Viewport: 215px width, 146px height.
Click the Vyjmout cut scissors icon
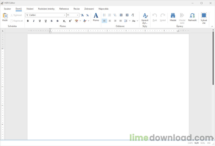(x=12, y=15)
